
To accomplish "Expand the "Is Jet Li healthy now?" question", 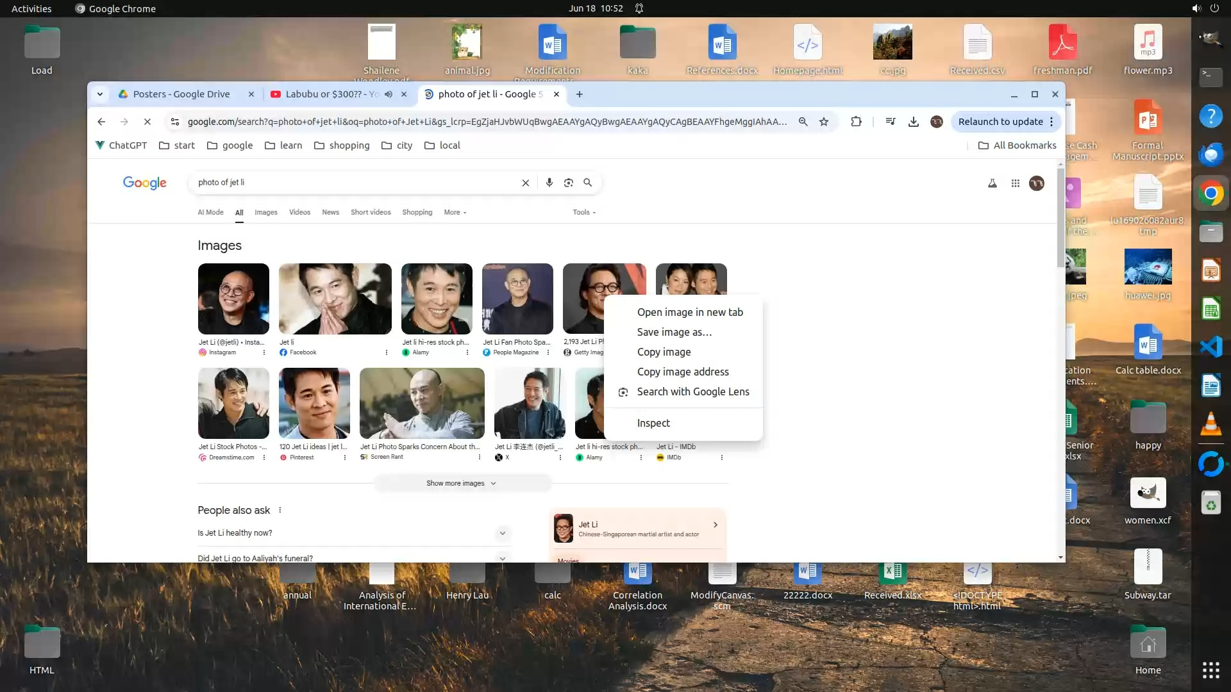I will click(502, 533).
